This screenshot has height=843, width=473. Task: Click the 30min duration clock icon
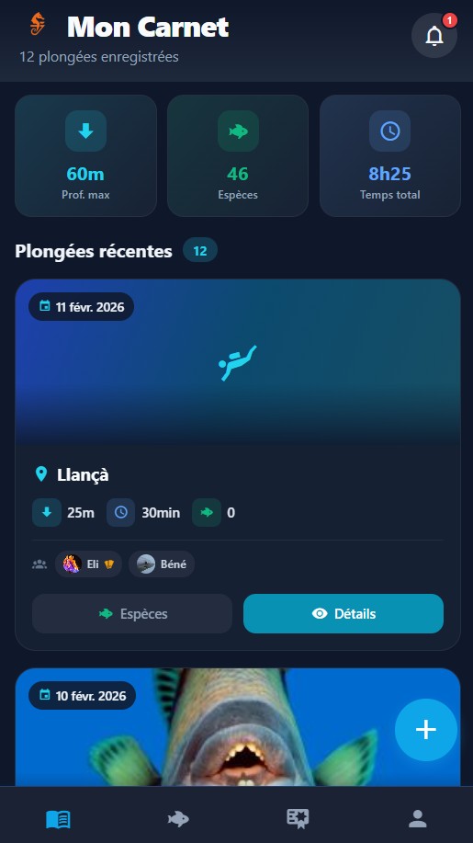coord(121,512)
